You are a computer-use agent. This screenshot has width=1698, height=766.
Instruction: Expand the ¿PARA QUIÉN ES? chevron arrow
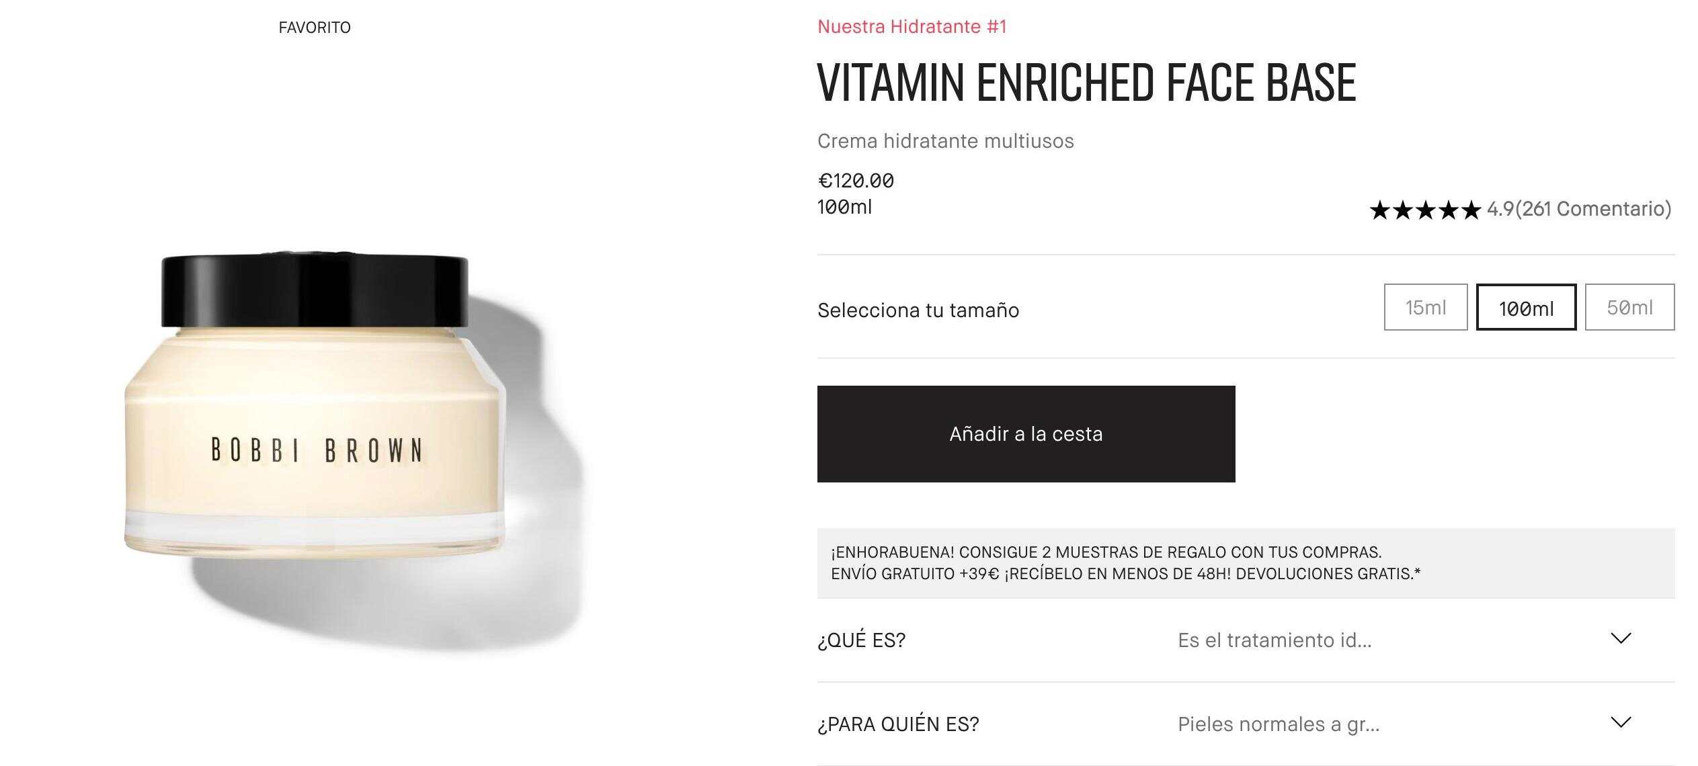pyautogui.click(x=1621, y=722)
